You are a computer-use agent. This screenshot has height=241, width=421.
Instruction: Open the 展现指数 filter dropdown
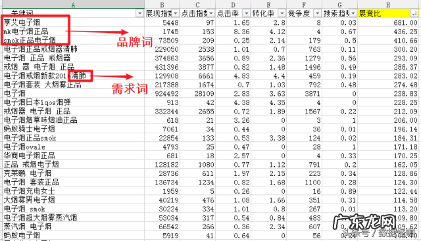pos(176,13)
